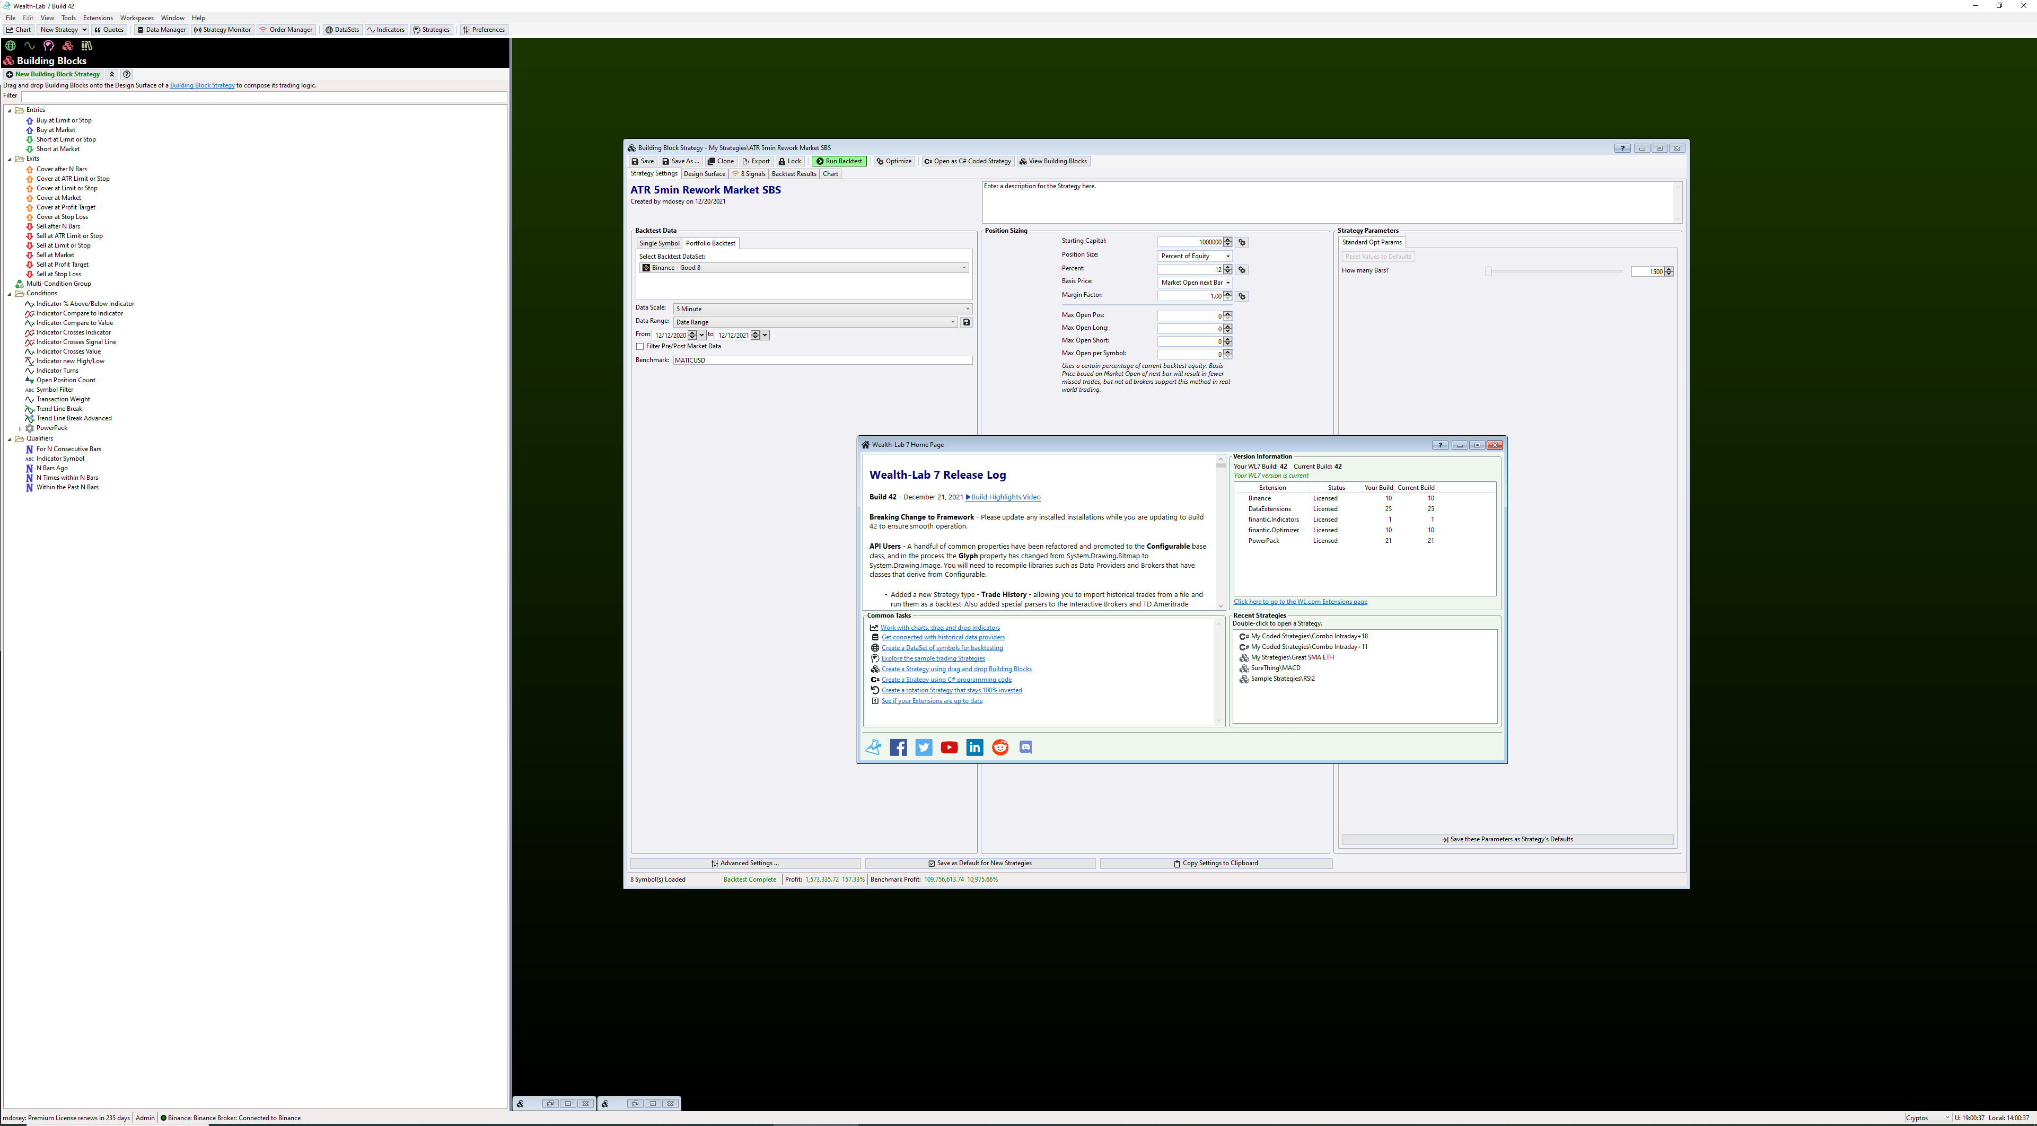Decrease Percent value with the down spinner

[1227, 272]
